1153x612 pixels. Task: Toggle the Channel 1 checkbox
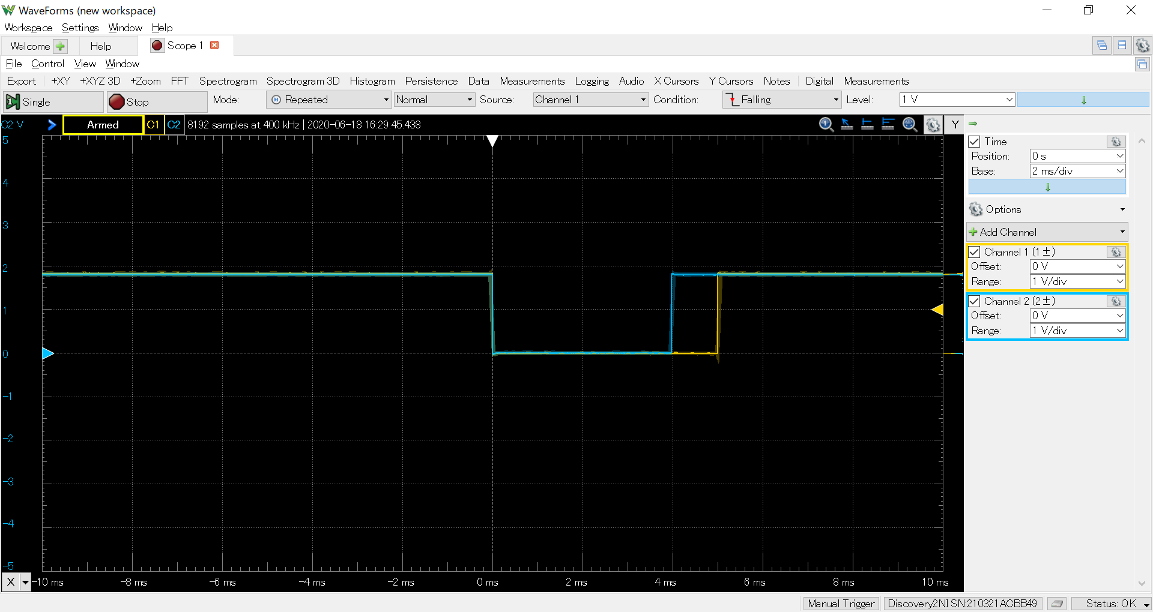(x=975, y=252)
